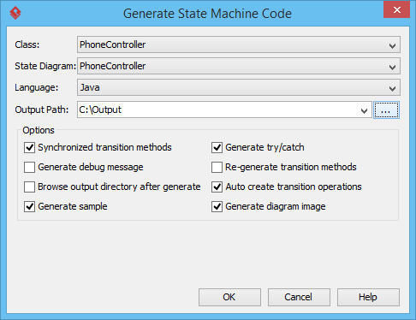The image size is (416, 320).
Task: Click the Visual Paradigm logo in title bar
Action: [15, 13]
